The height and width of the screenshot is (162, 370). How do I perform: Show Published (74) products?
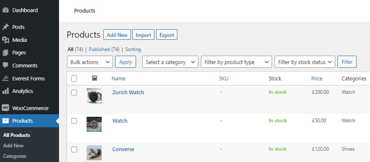[104, 49]
